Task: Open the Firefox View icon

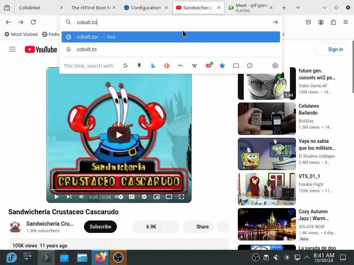Action: click(x=7, y=8)
